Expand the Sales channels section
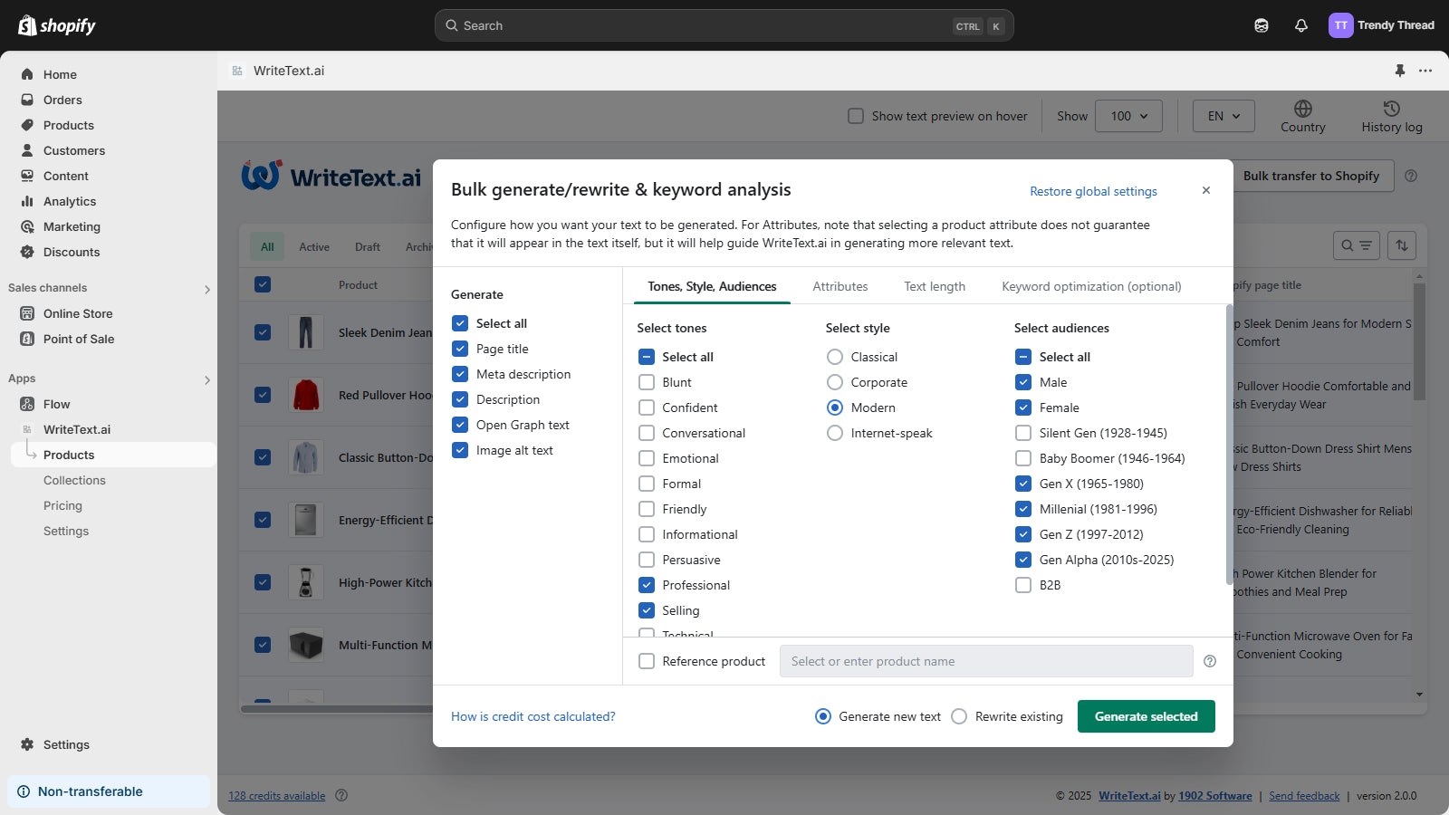Image resolution: width=1449 pixels, height=815 pixels. [x=206, y=288]
